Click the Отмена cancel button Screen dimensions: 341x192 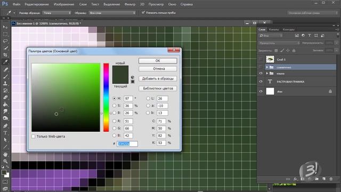point(158,69)
